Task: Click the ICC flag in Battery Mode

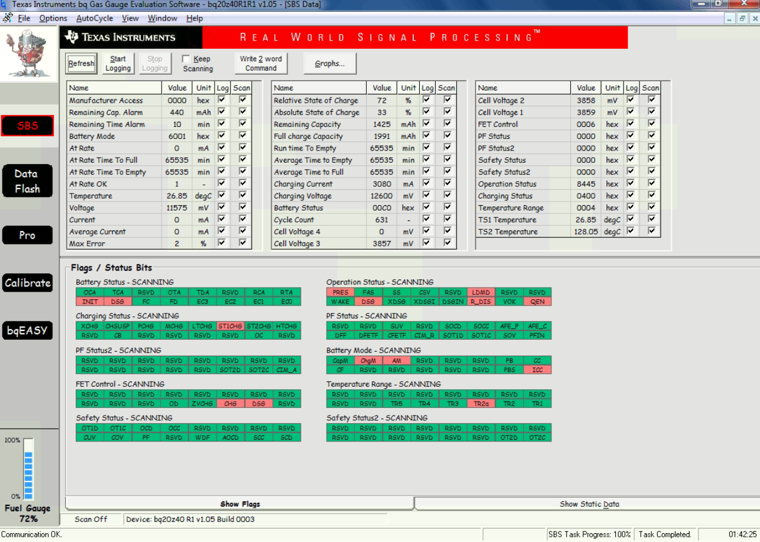Action: [537, 370]
